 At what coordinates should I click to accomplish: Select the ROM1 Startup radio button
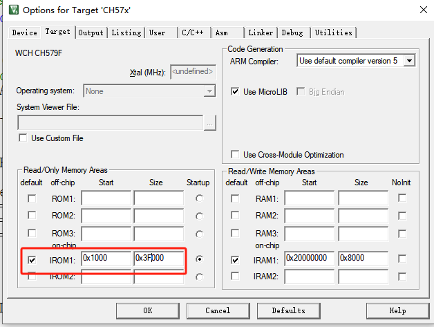[200, 198]
